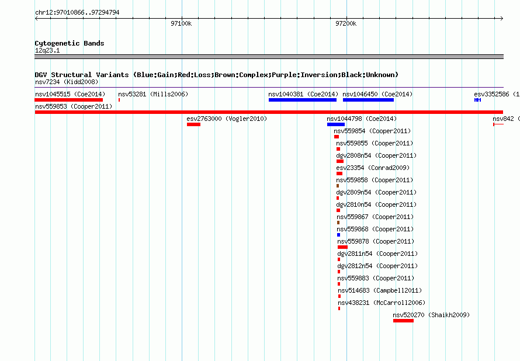520x361 pixels.
Task: Open nsv559853 (Cooper2011) variant label
Action: pos(74,106)
